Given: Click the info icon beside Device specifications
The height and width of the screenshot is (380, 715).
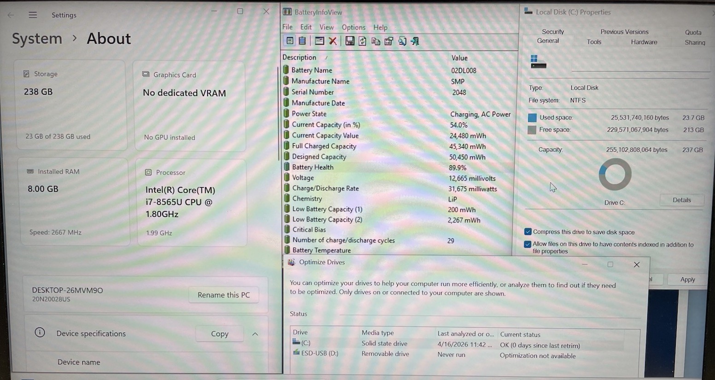Looking at the screenshot, I should click(40, 332).
